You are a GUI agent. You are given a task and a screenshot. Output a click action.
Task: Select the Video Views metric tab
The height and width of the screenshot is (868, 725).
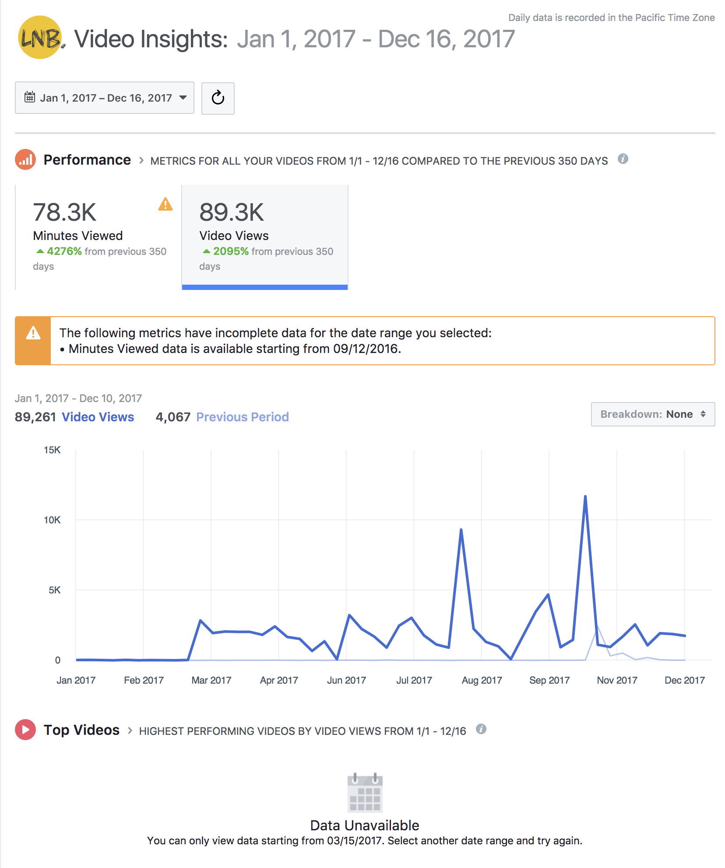tap(264, 237)
